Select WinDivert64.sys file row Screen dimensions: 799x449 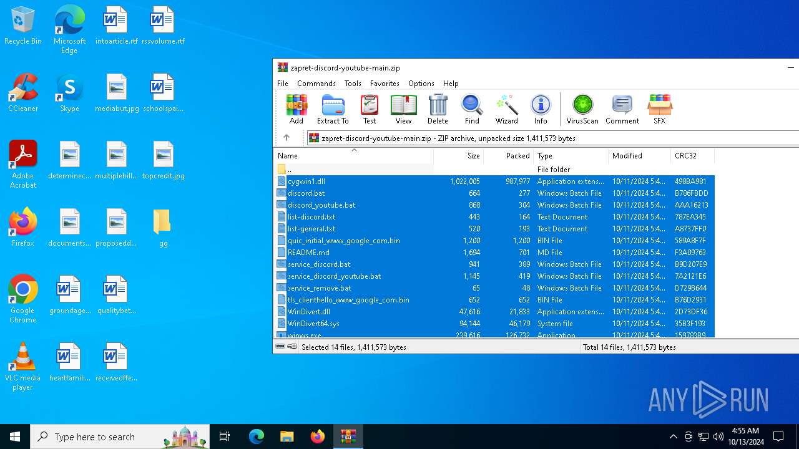click(x=494, y=323)
